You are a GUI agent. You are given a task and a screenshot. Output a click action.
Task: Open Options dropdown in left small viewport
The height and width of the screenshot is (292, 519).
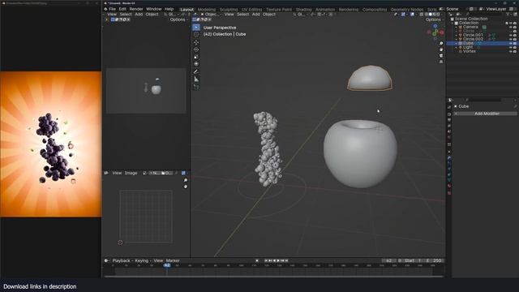click(178, 19)
